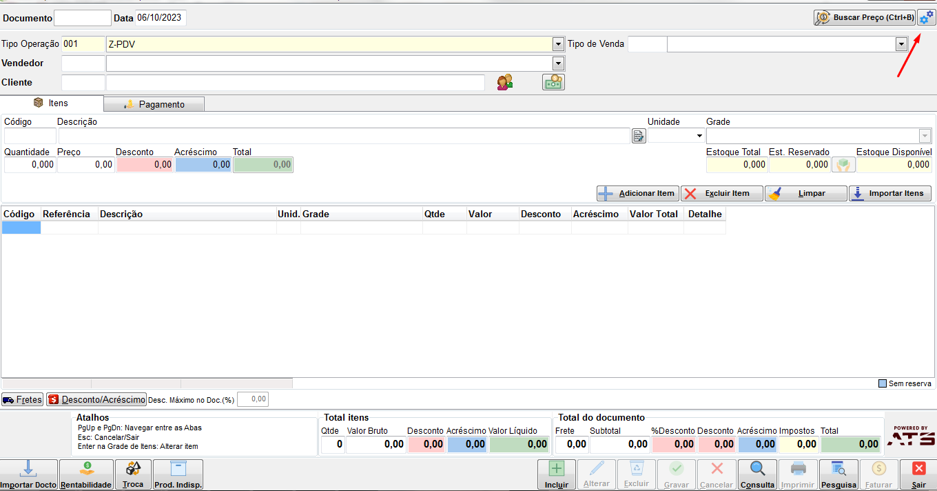Open settings gears icon at top right
The height and width of the screenshot is (491, 937).
926,17
